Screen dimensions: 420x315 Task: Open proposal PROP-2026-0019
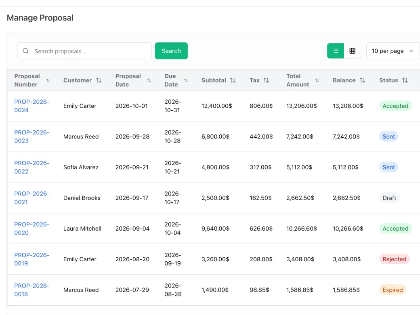pos(32,259)
